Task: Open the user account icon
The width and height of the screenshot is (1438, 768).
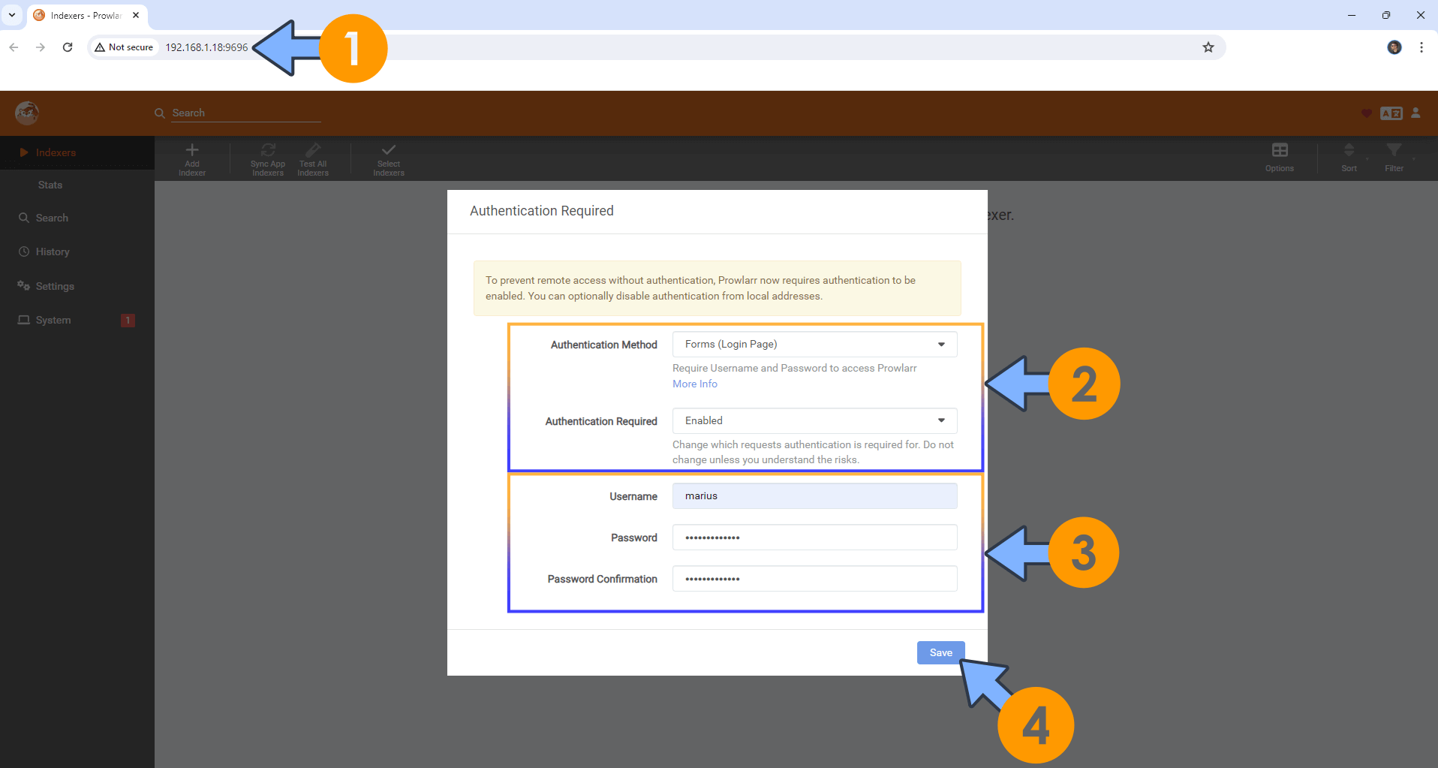Action: [1415, 113]
